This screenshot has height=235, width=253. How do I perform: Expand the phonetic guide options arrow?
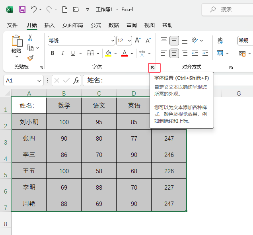150,53
